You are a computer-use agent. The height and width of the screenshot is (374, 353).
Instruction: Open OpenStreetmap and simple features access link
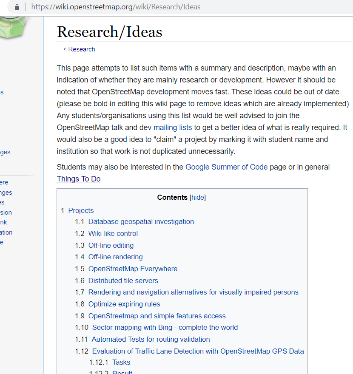[x=157, y=316]
